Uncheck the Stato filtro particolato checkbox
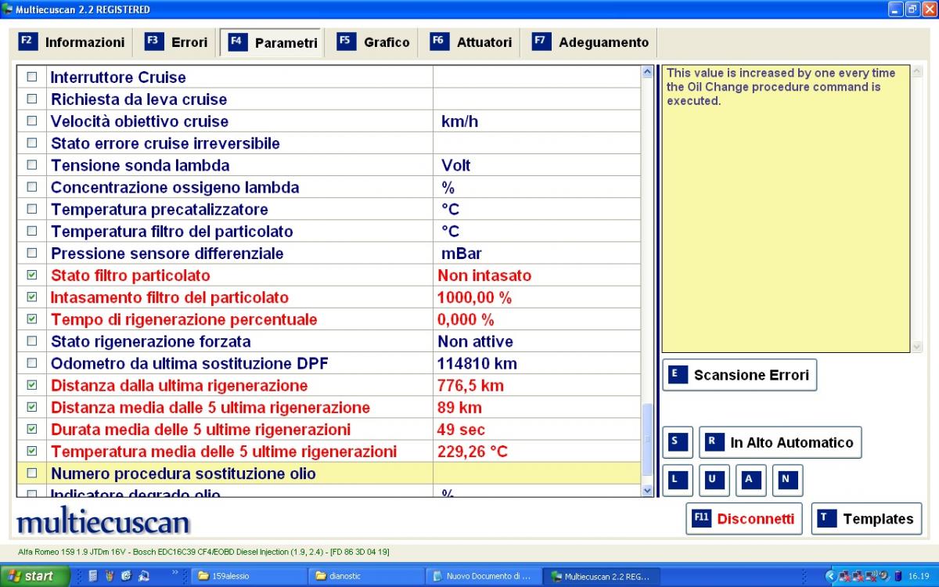The image size is (939, 587). click(32, 275)
